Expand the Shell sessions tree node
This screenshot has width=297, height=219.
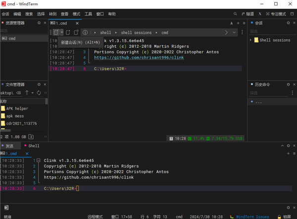tap(251, 40)
